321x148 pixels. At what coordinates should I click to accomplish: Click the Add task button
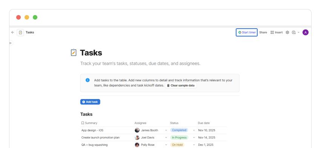[x=90, y=102]
